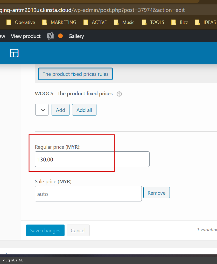Open Gallery from the admin bar
Screen dimensions: 217x264
tap(76, 36)
